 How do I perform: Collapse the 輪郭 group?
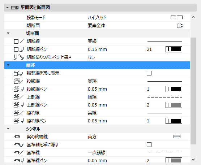coord(8,65)
